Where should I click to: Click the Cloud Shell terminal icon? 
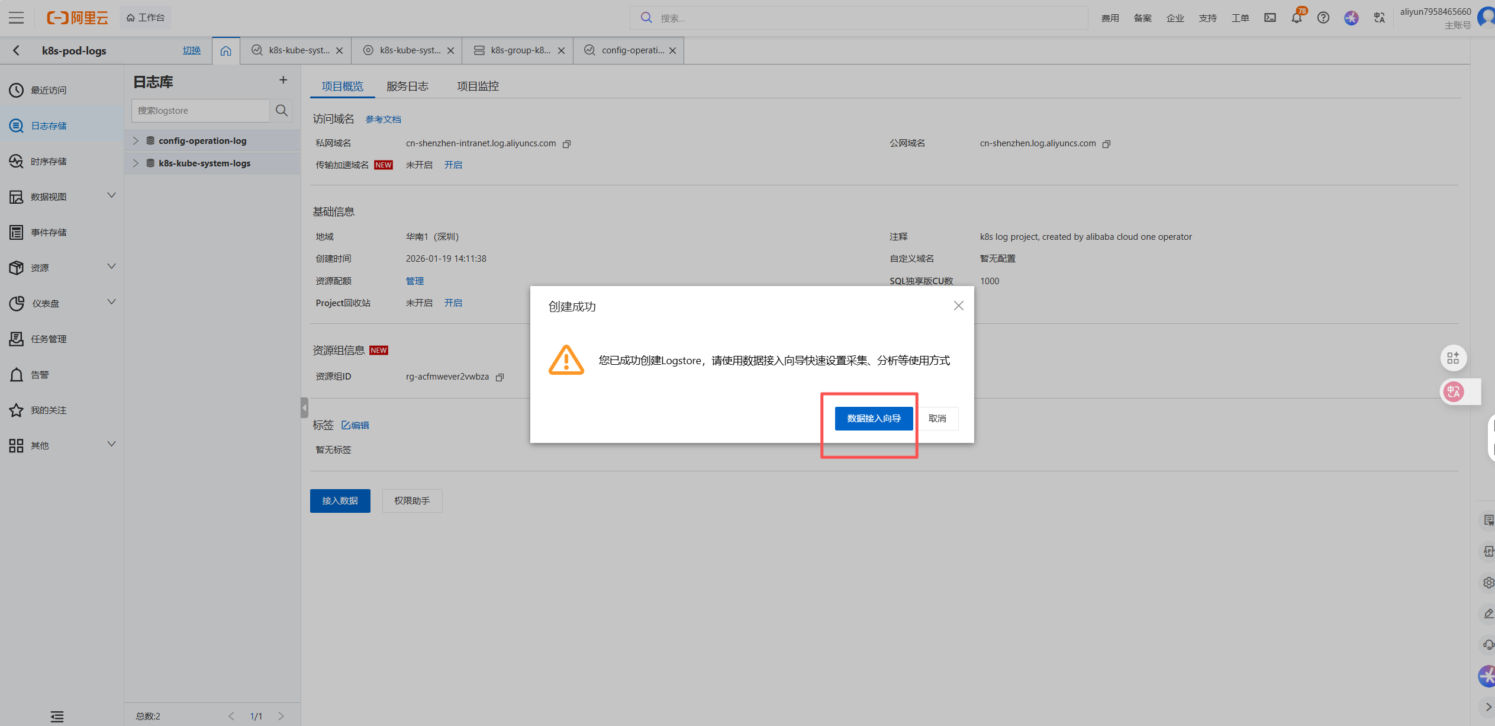[1270, 18]
